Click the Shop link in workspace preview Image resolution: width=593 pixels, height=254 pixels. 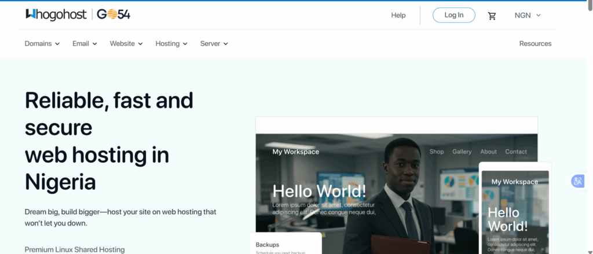point(437,152)
